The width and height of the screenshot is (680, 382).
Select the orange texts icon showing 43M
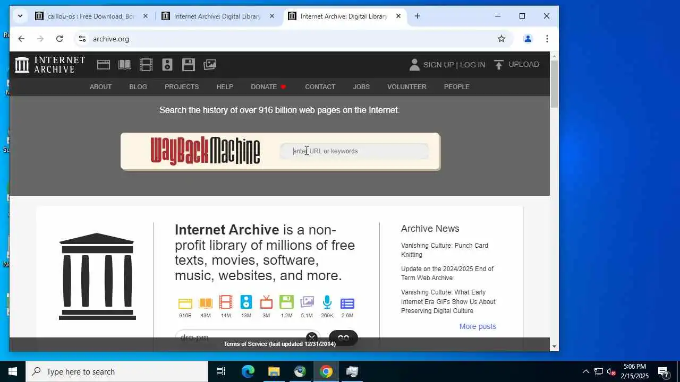pos(206,303)
